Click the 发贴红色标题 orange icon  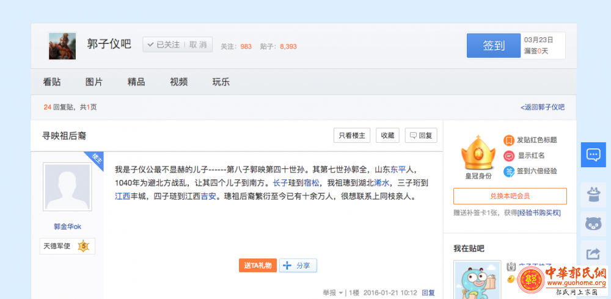coord(508,140)
